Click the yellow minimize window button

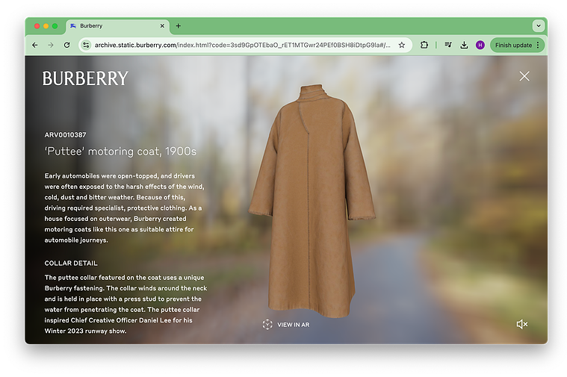click(46, 26)
